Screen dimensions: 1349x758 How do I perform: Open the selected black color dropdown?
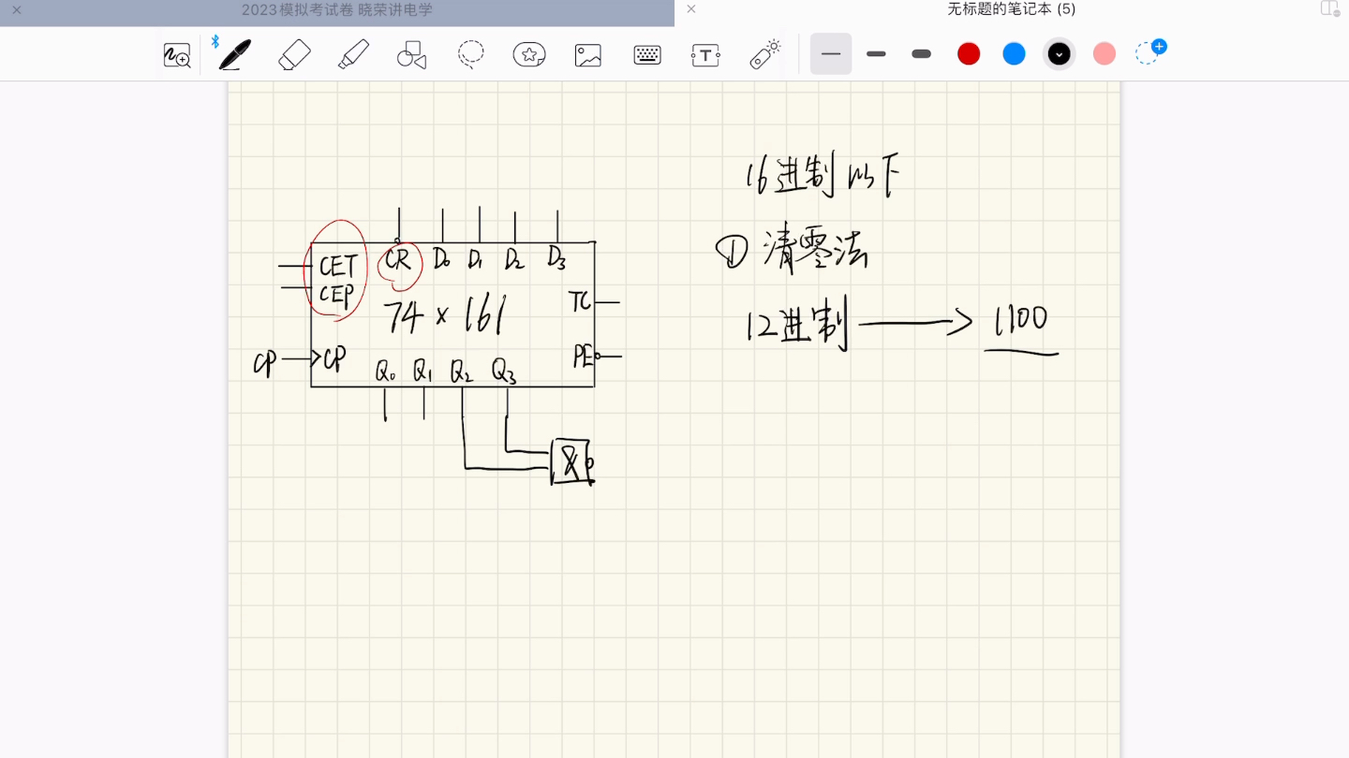[1060, 54]
